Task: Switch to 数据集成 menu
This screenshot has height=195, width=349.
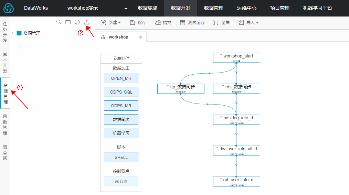Action: (x=148, y=8)
